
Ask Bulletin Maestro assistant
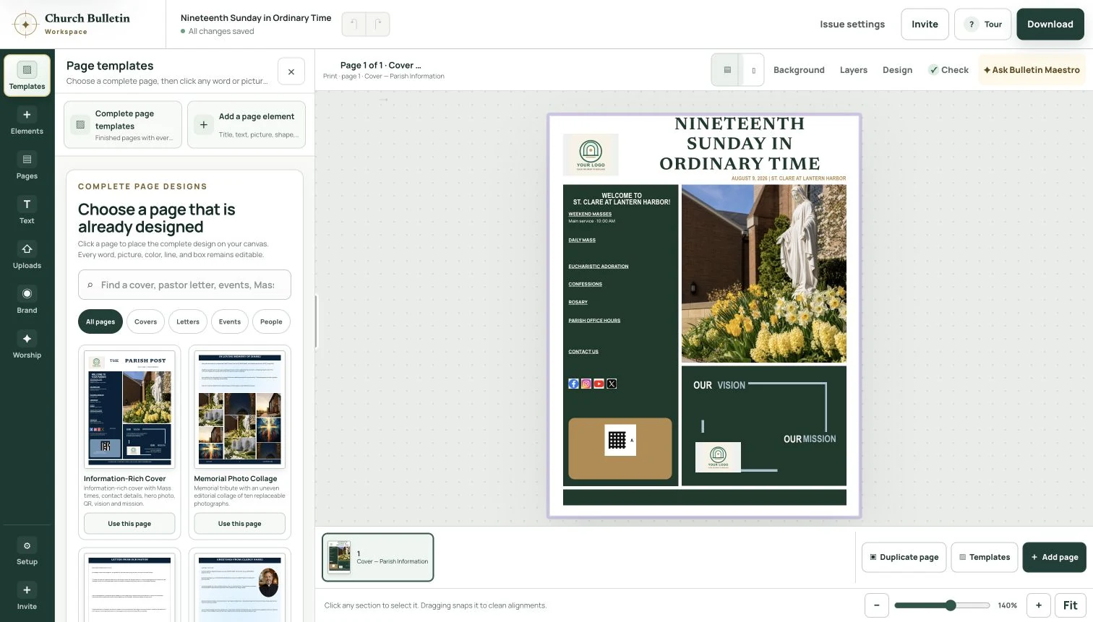coord(1032,70)
